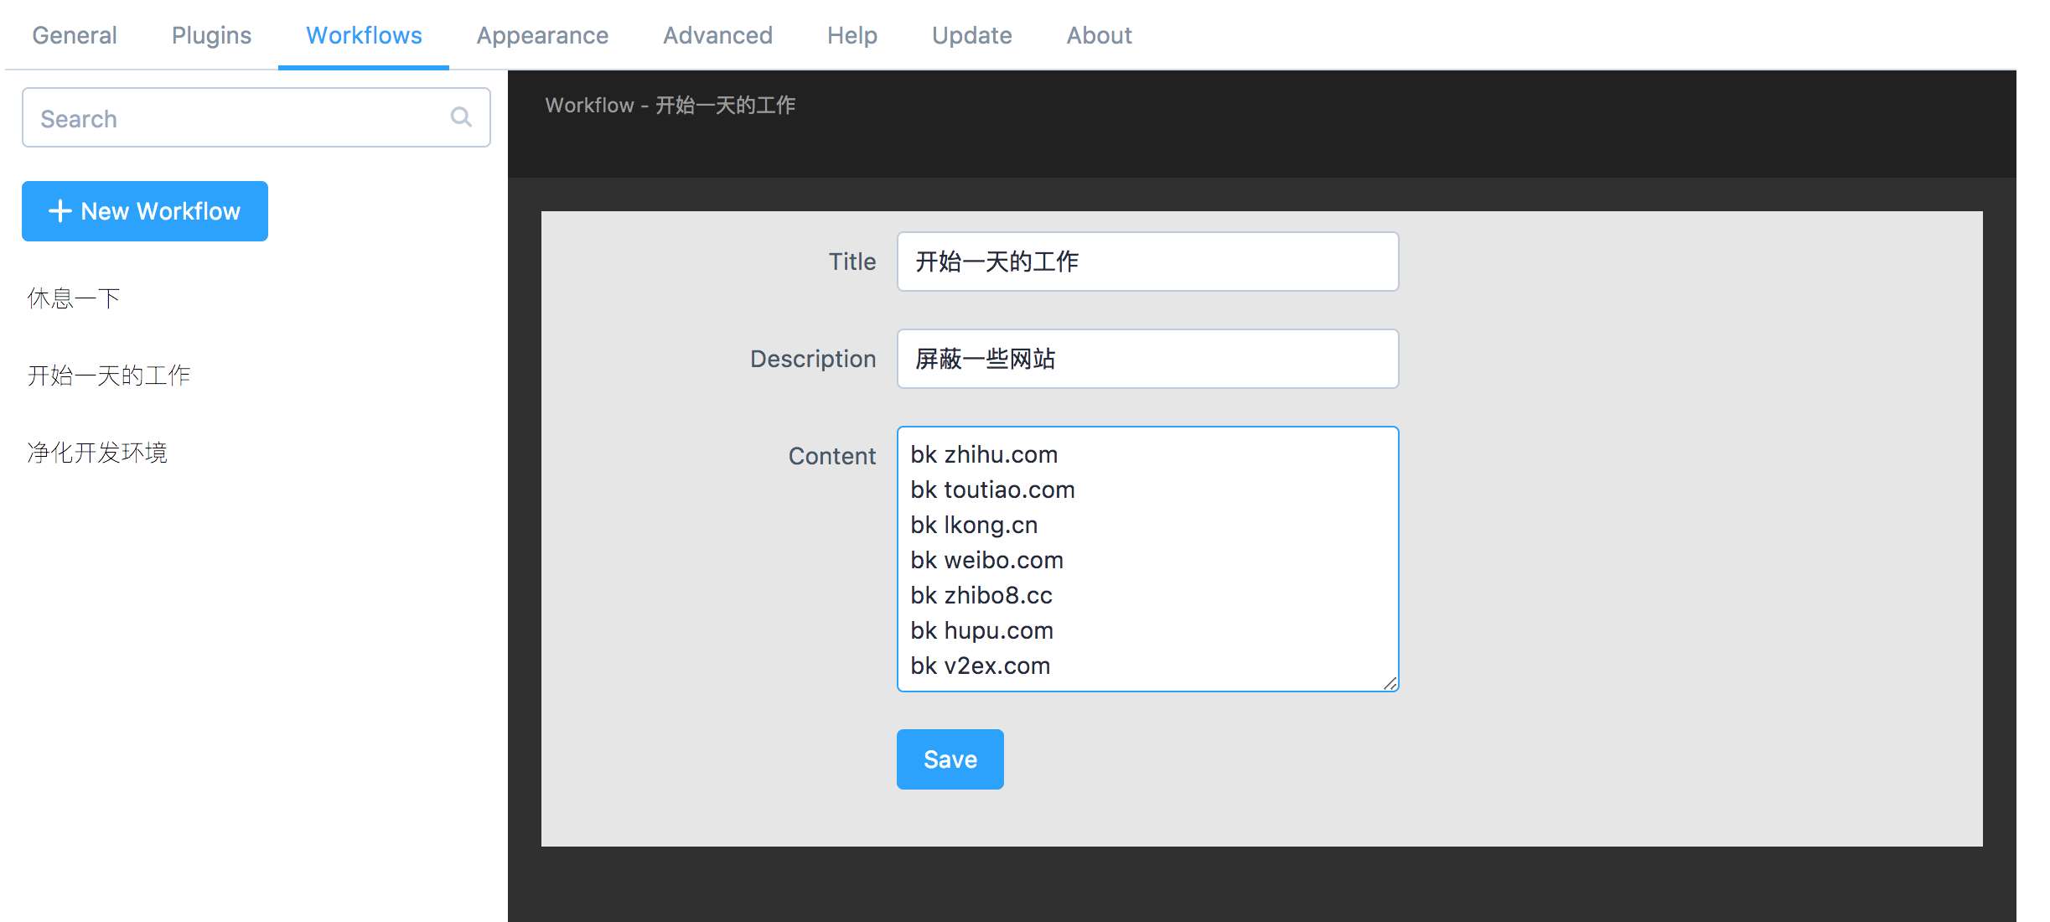Image resolution: width=2050 pixels, height=922 pixels.
Task: Click the New Workflow button
Action: pos(145,211)
